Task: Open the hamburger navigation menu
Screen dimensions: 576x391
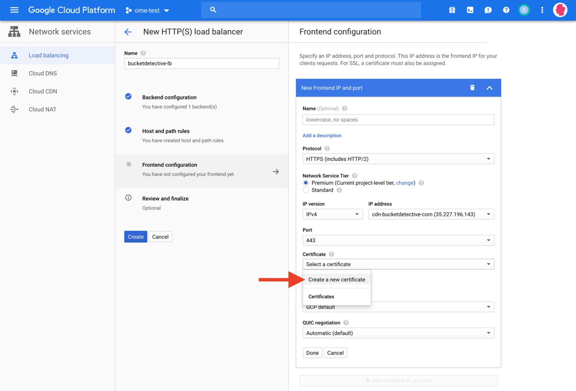Action: click(x=14, y=10)
